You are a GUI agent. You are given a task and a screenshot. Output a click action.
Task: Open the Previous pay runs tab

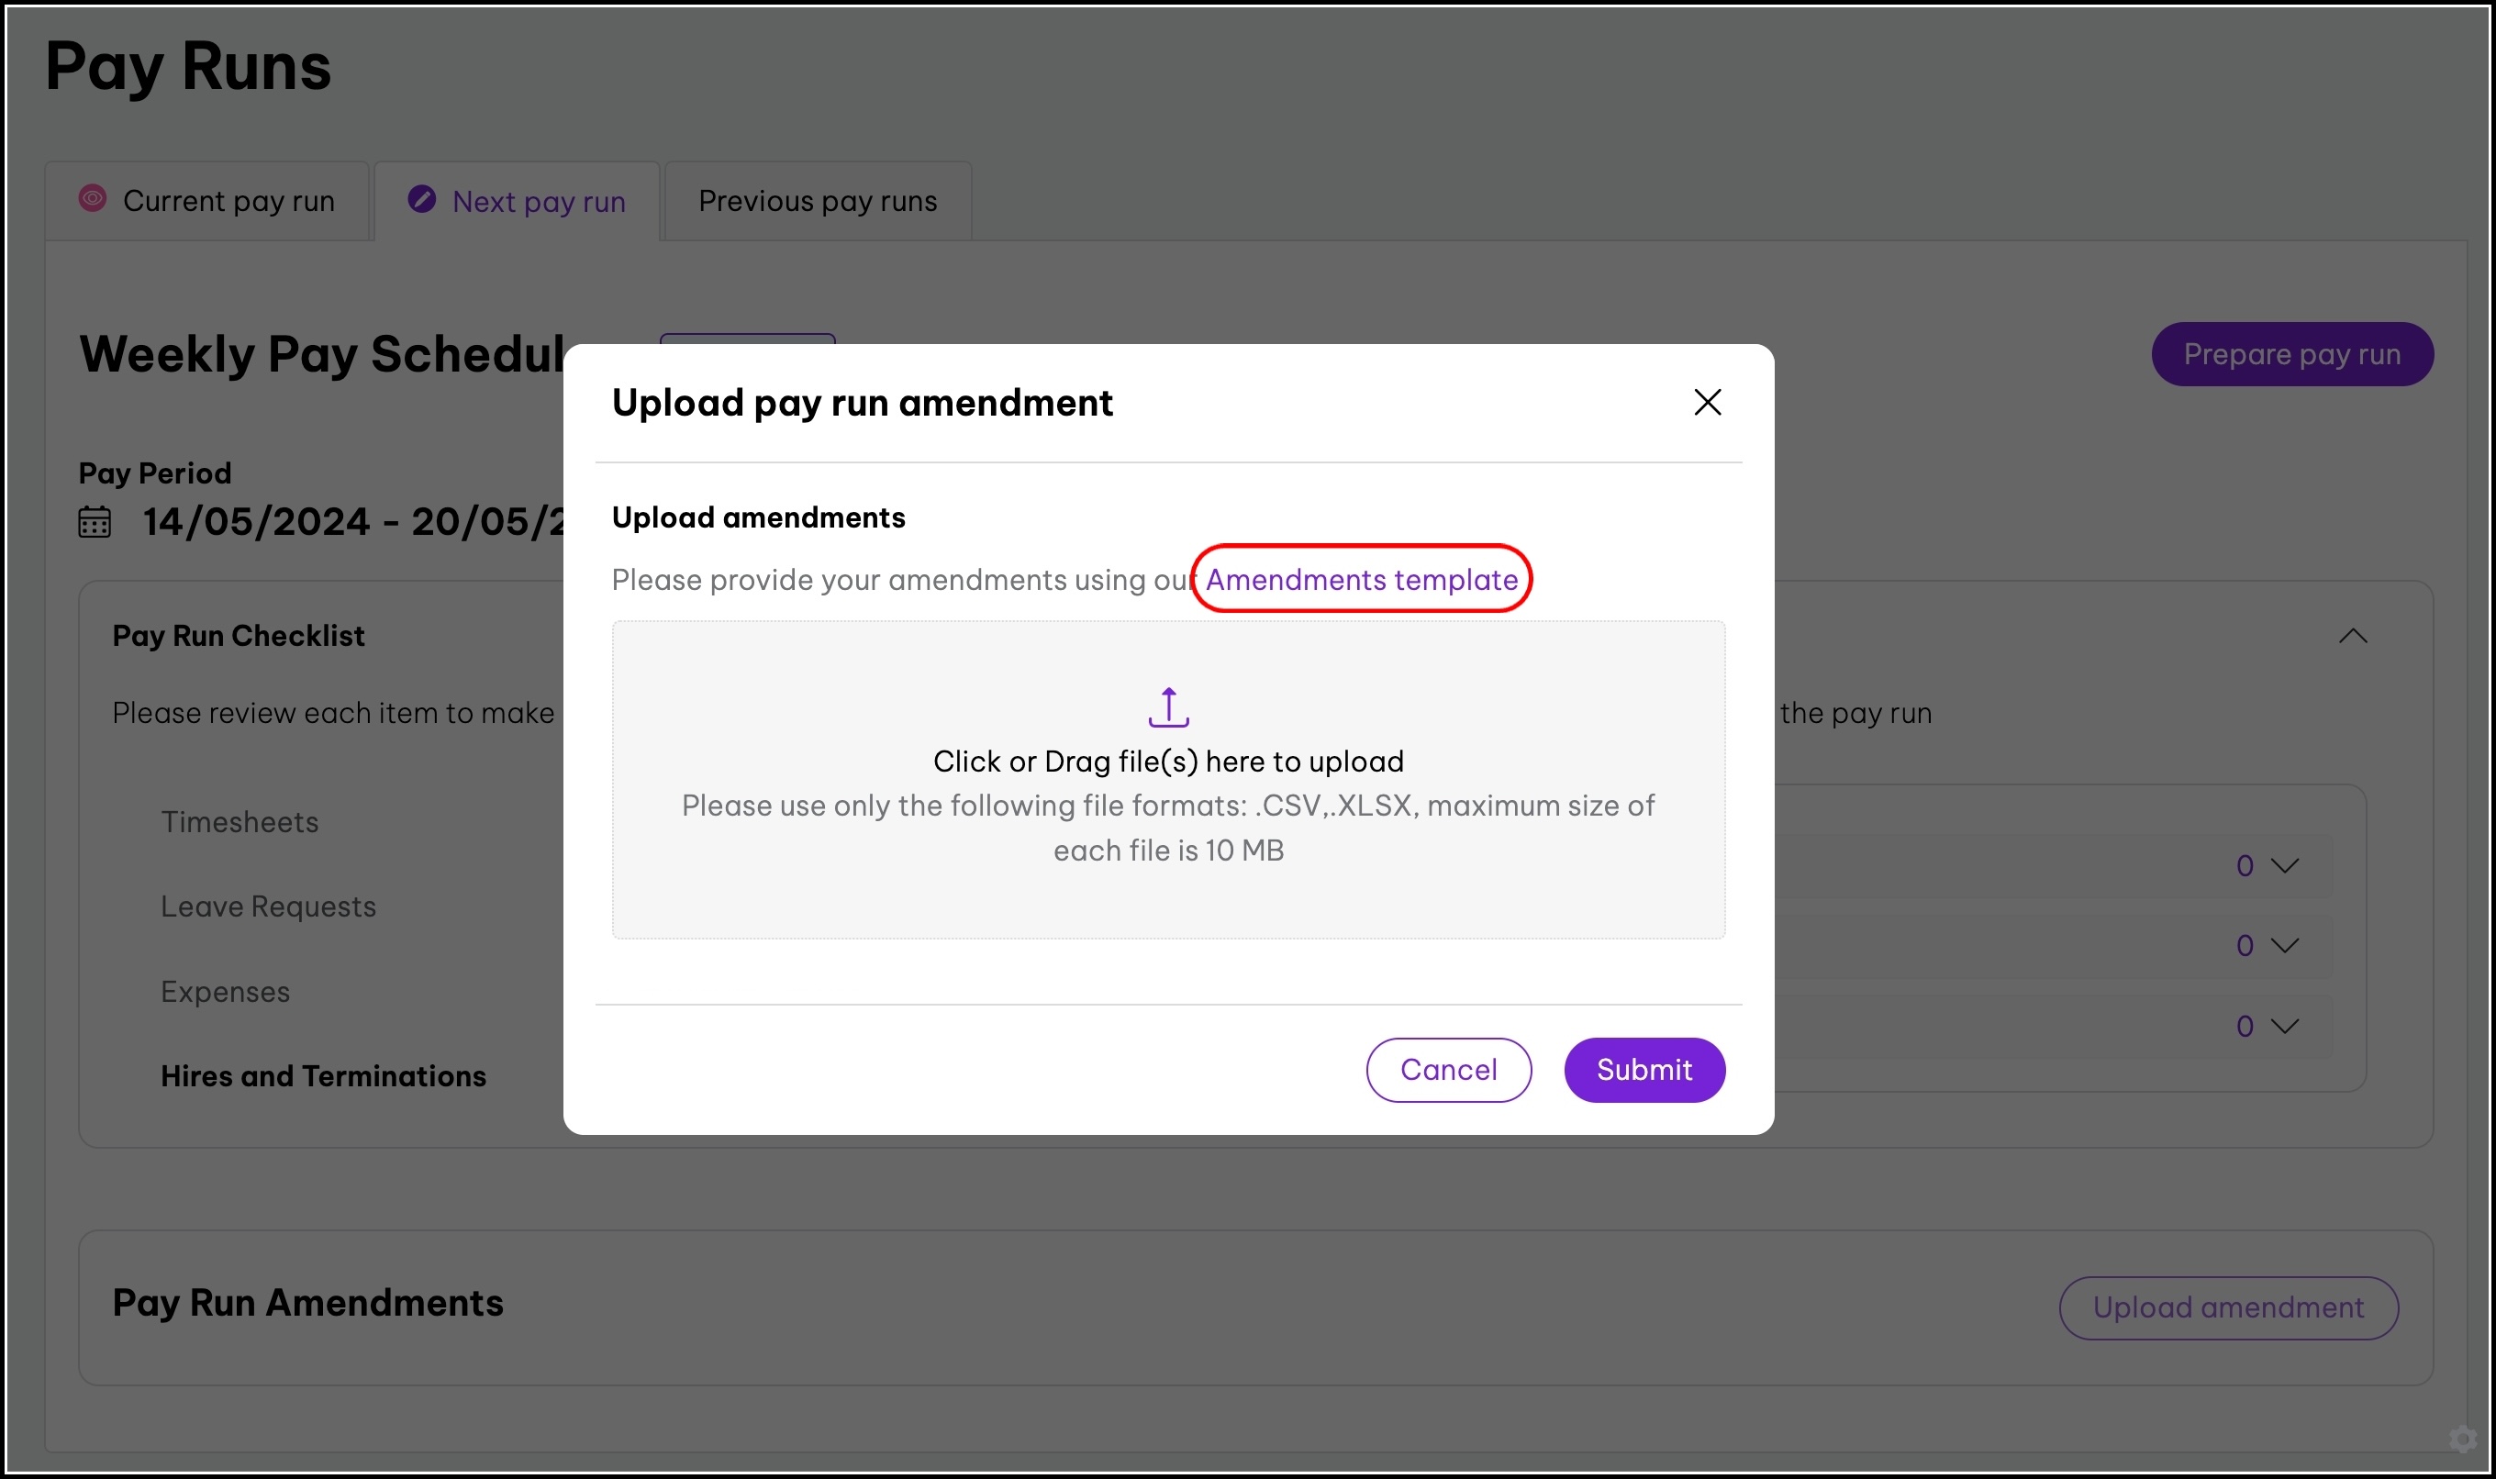tap(818, 201)
